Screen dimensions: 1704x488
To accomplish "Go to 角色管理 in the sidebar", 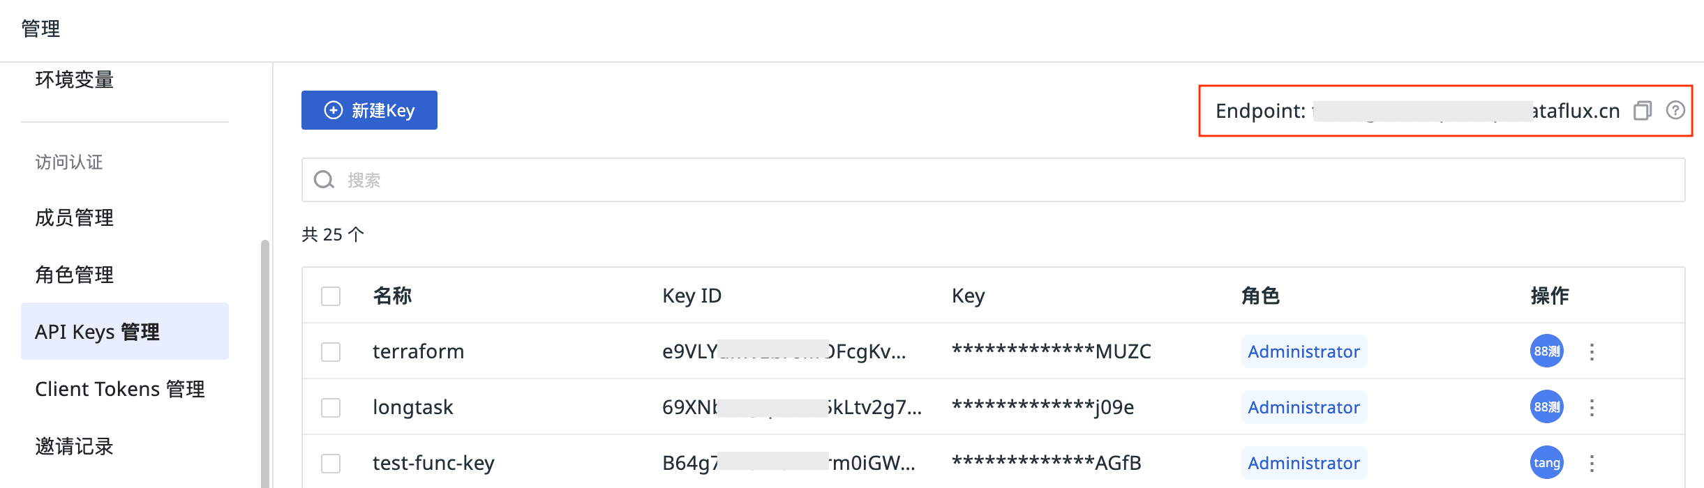I will pyautogui.click(x=75, y=275).
